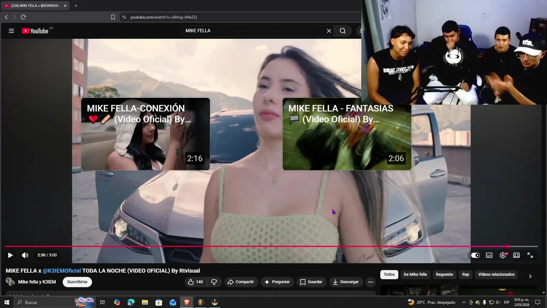
Task: Launch Copilot from the taskbar
Action: [117, 302]
